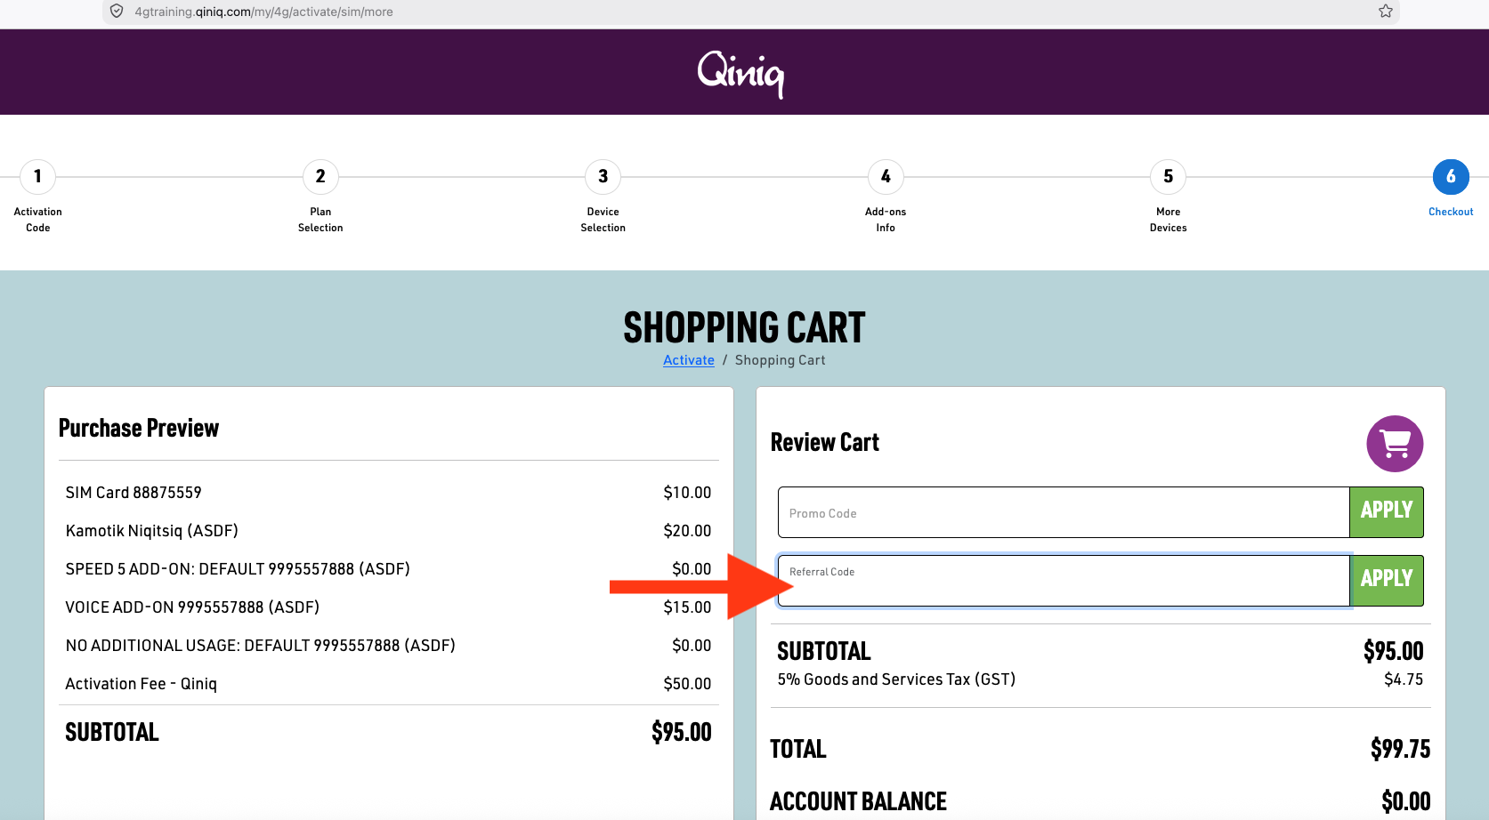Select the Activation Fee - Qiniq line item
Screen dimensions: 1489x820
[388, 684]
